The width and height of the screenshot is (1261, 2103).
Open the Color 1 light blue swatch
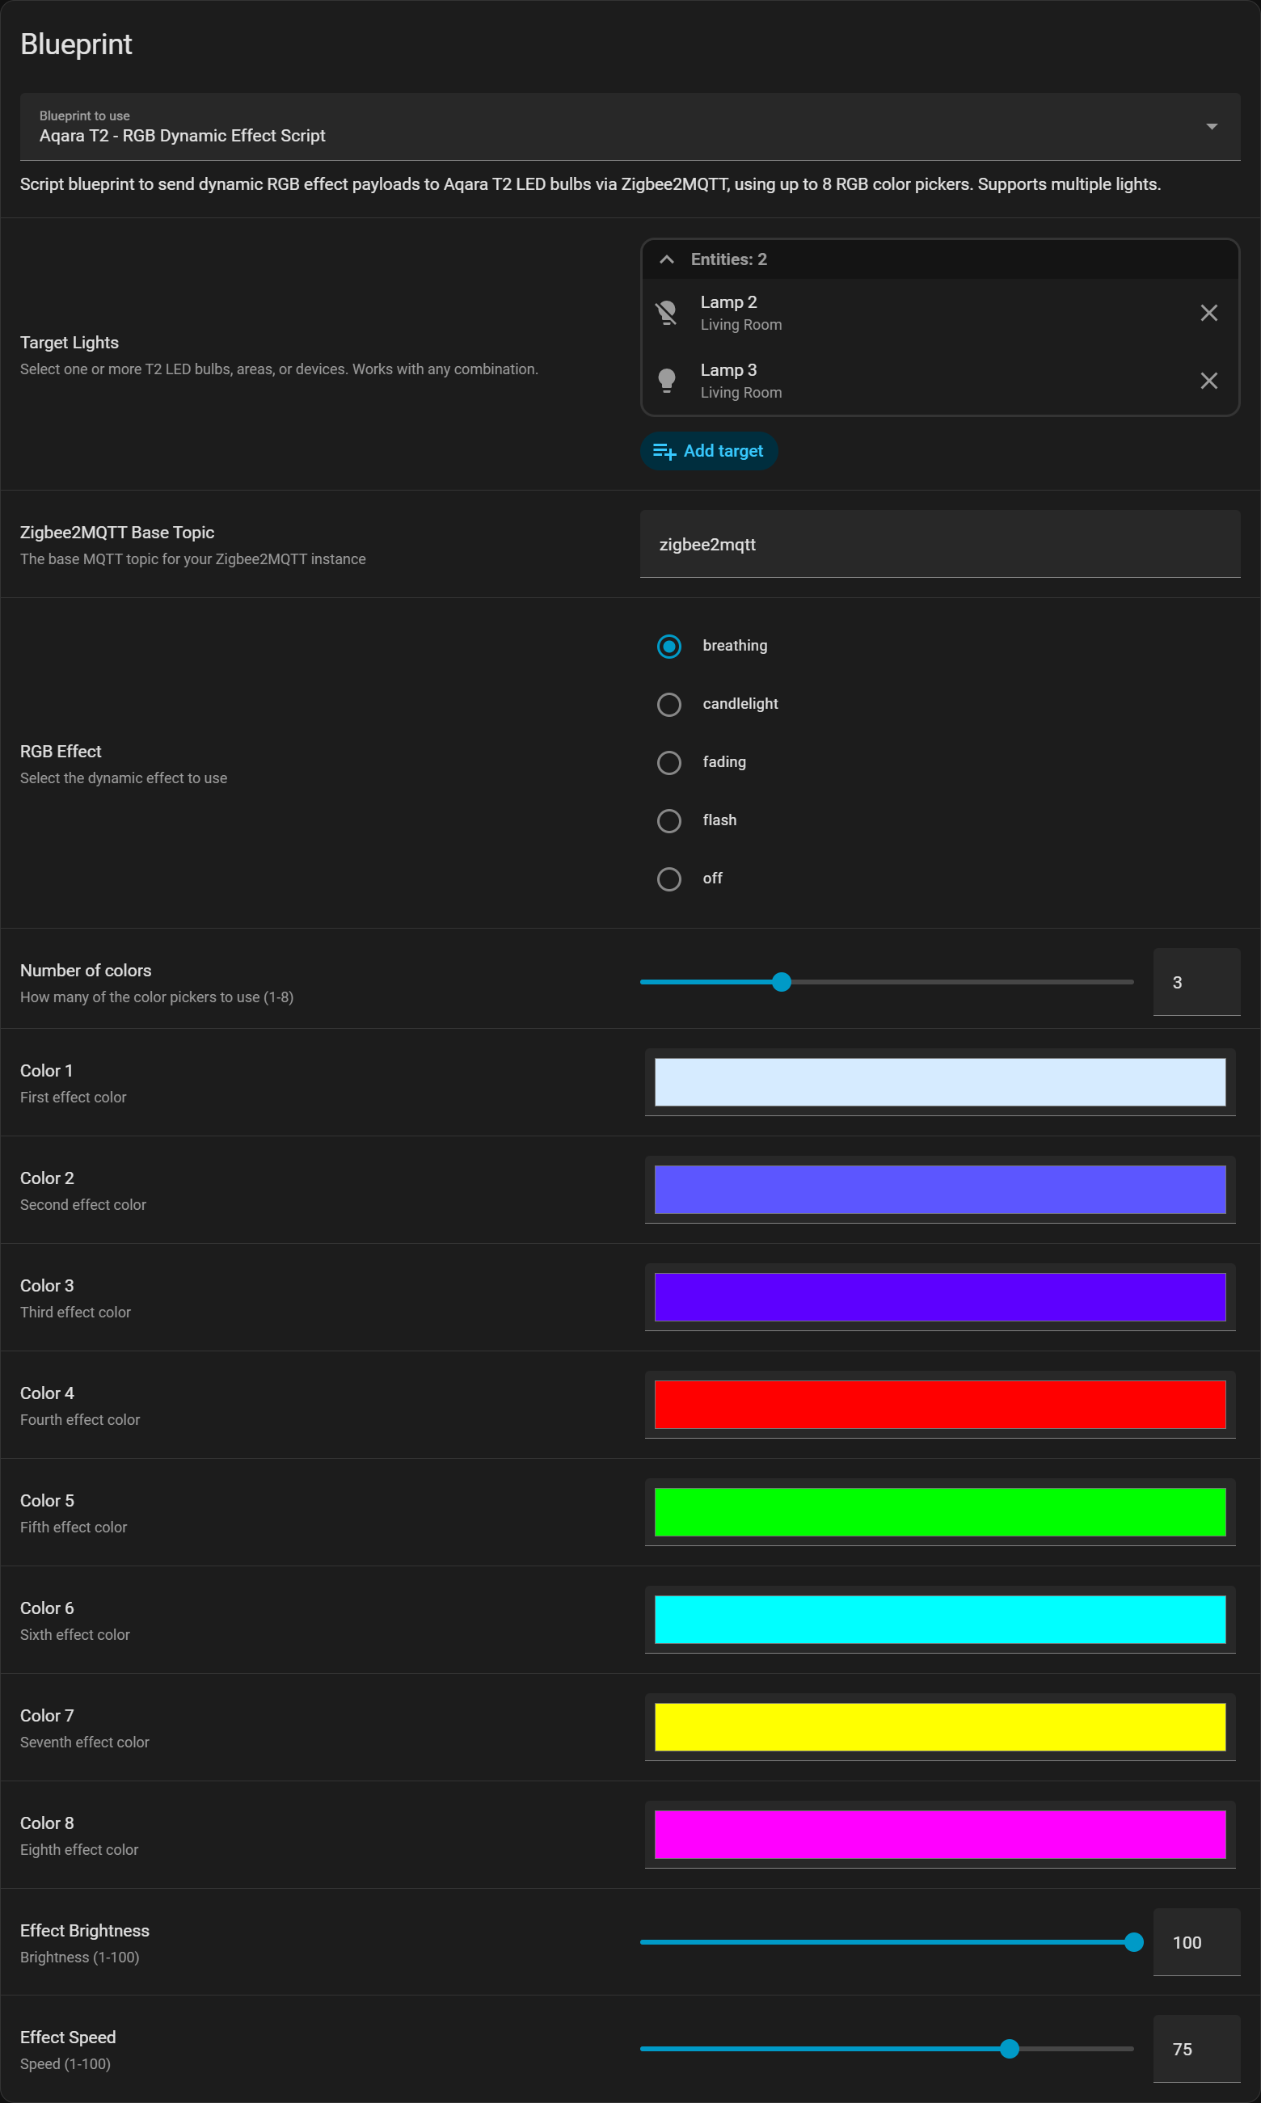coord(939,1082)
